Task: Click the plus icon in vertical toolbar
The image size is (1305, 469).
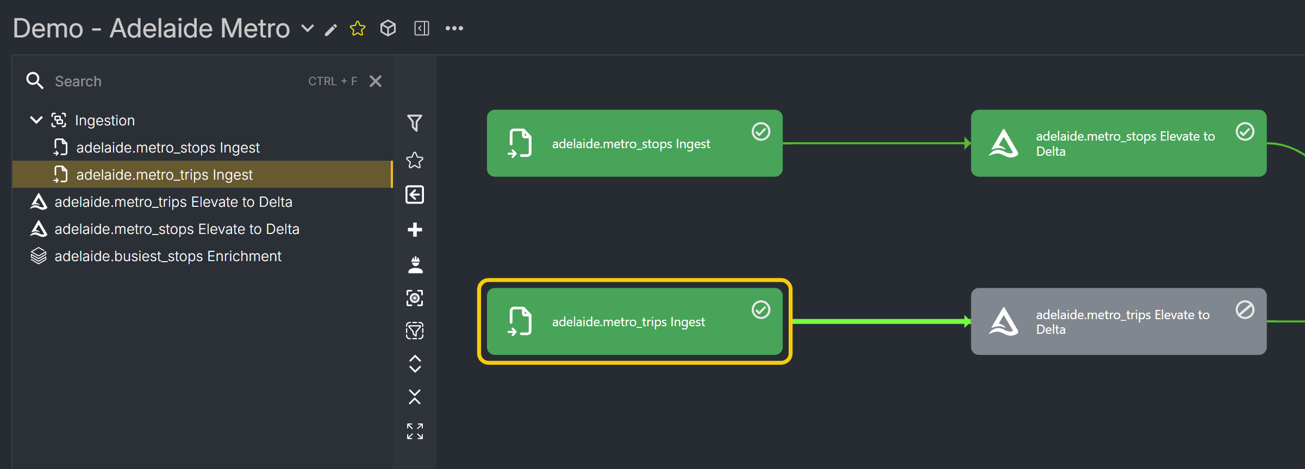Action: (415, 230)
